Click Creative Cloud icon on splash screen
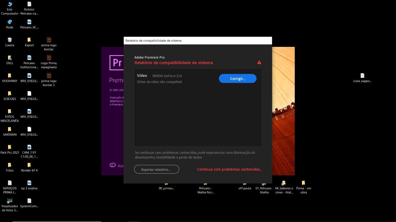Screen dimensions: 396x222 [x=113, y=165]
